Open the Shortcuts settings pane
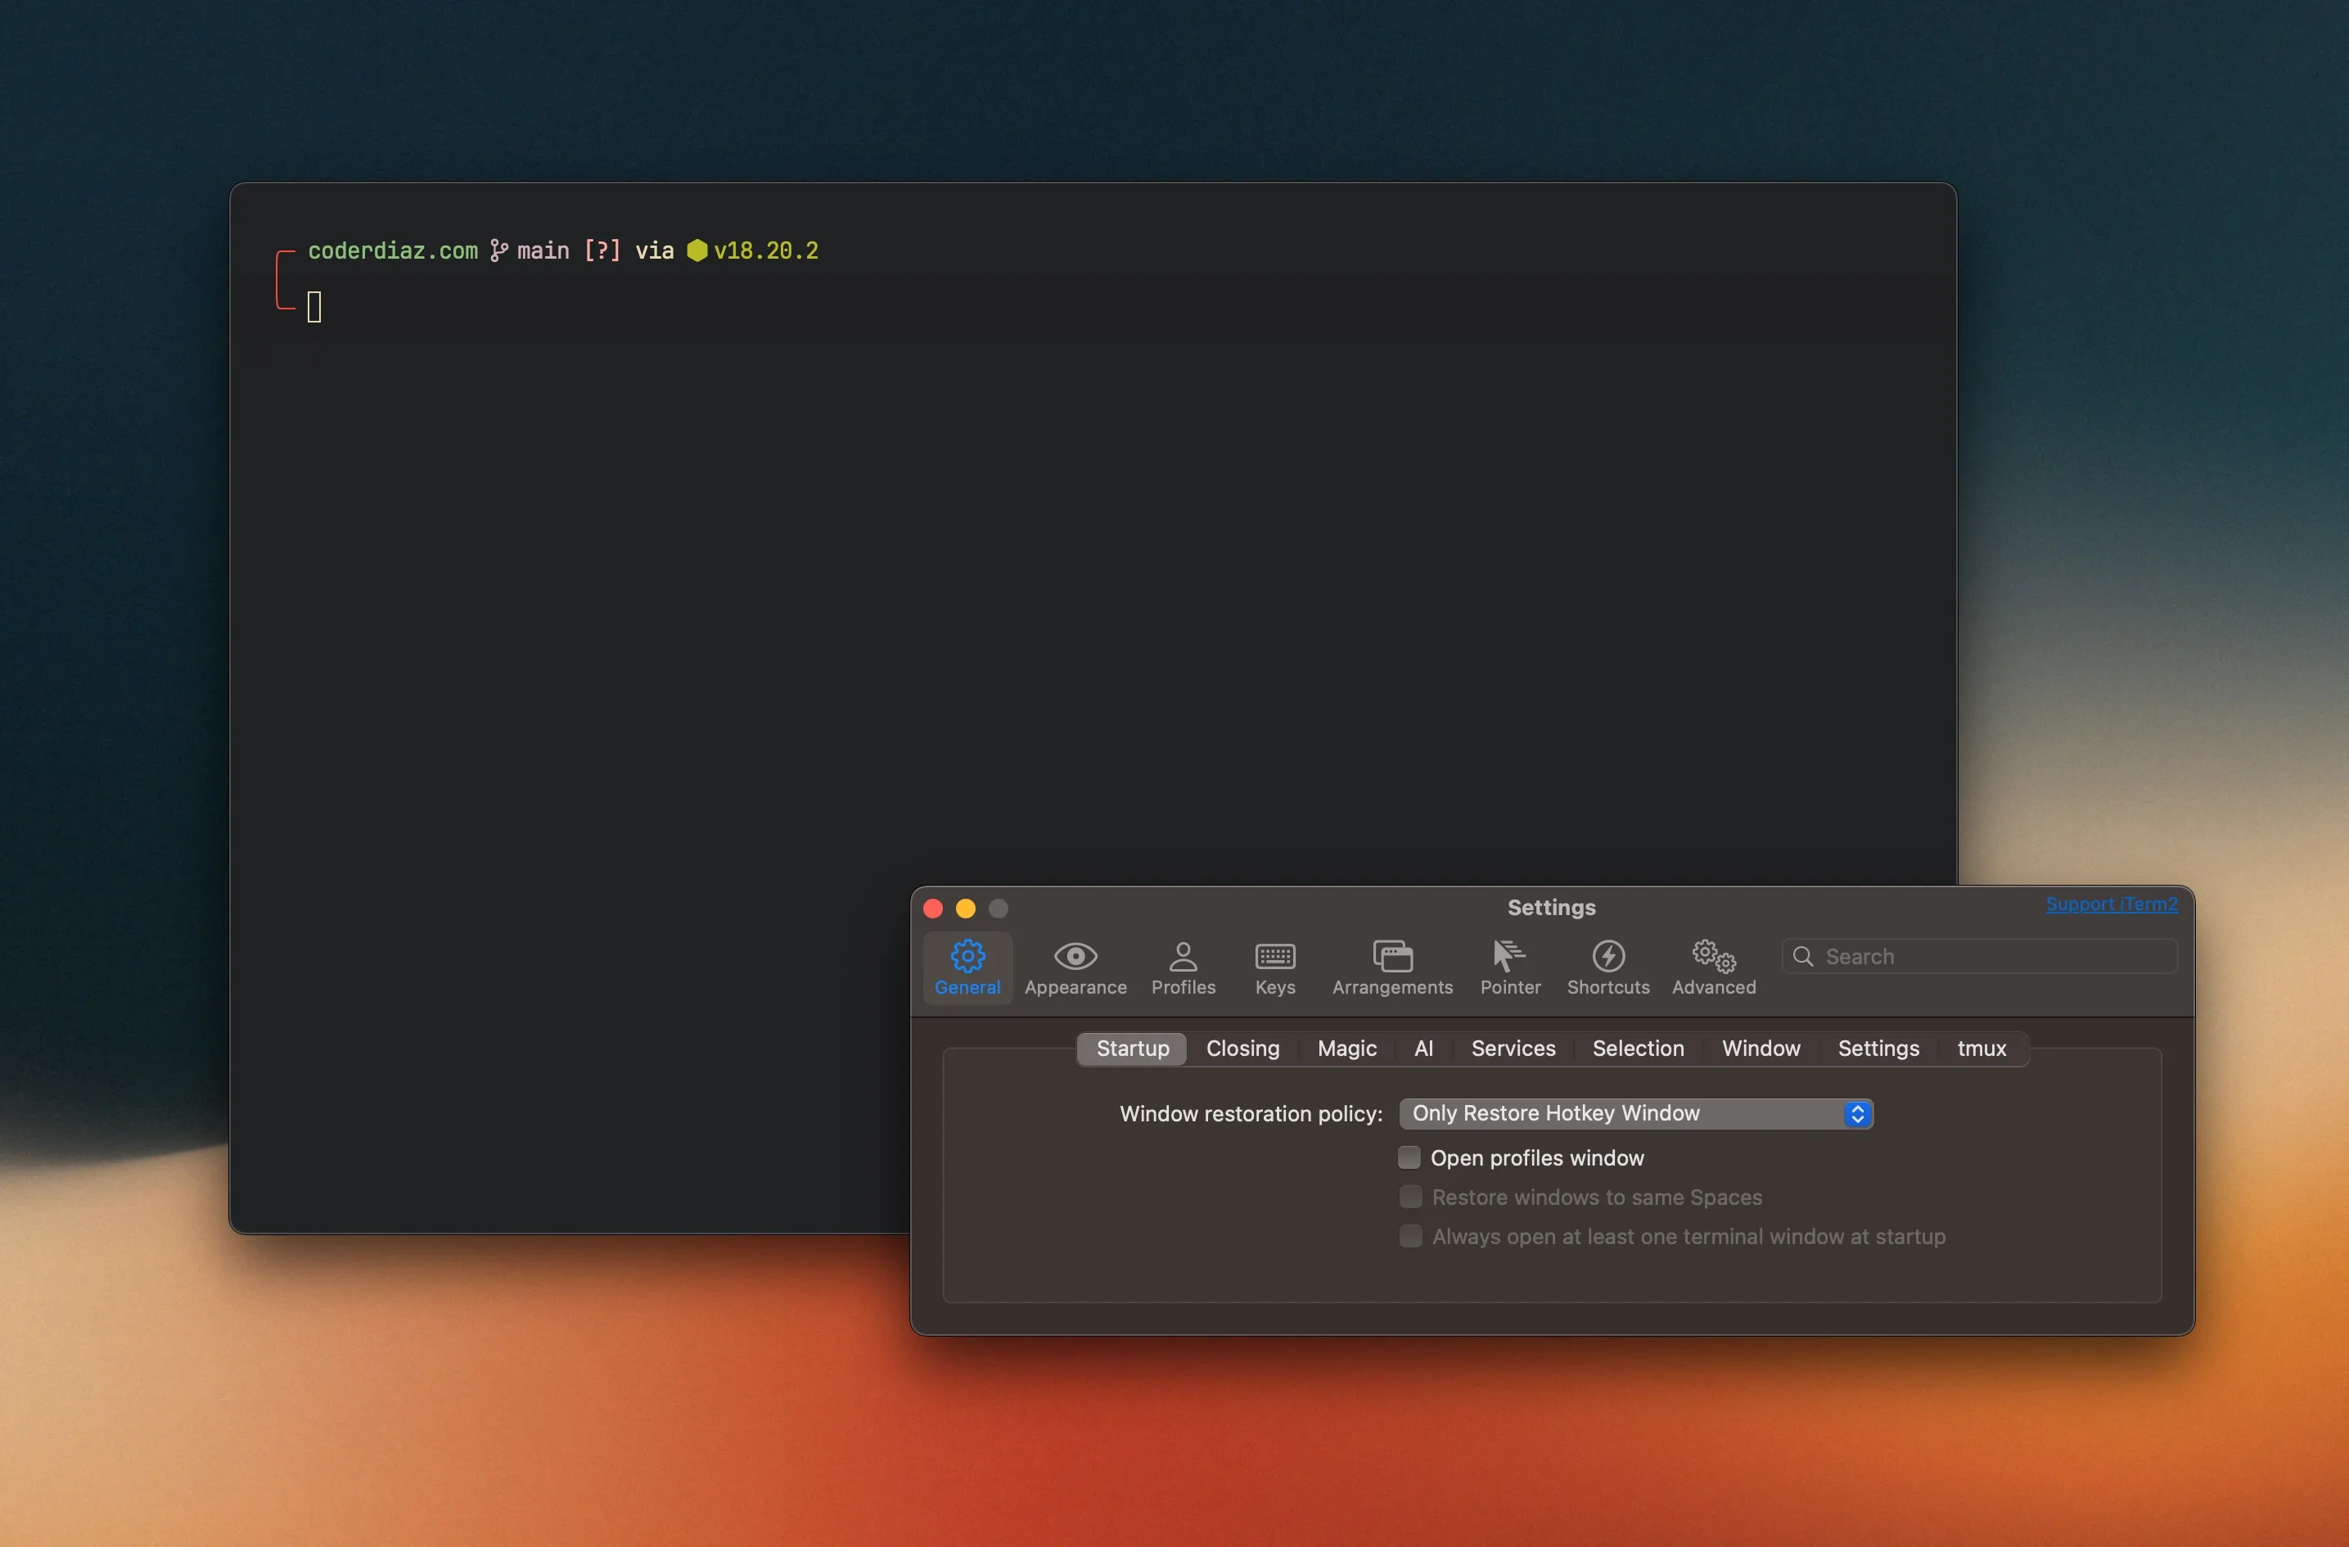This screenshot has height=1547, width=2349. click(x=1607, y=968)
